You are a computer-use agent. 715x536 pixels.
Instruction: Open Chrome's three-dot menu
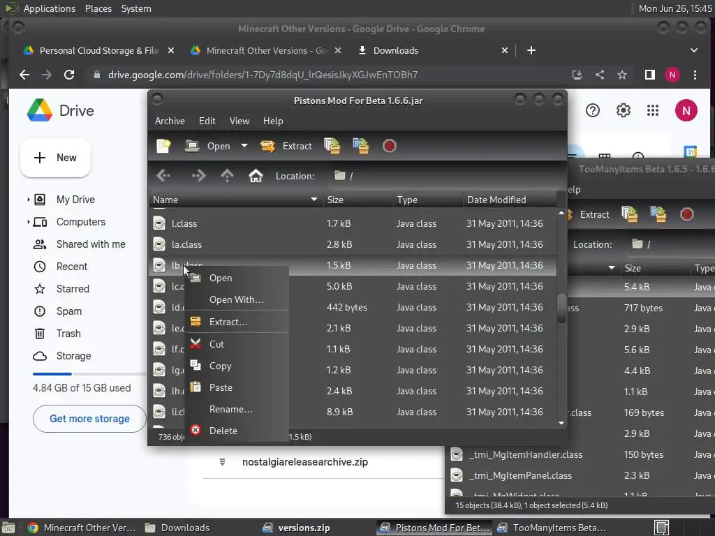pos(695,75)
